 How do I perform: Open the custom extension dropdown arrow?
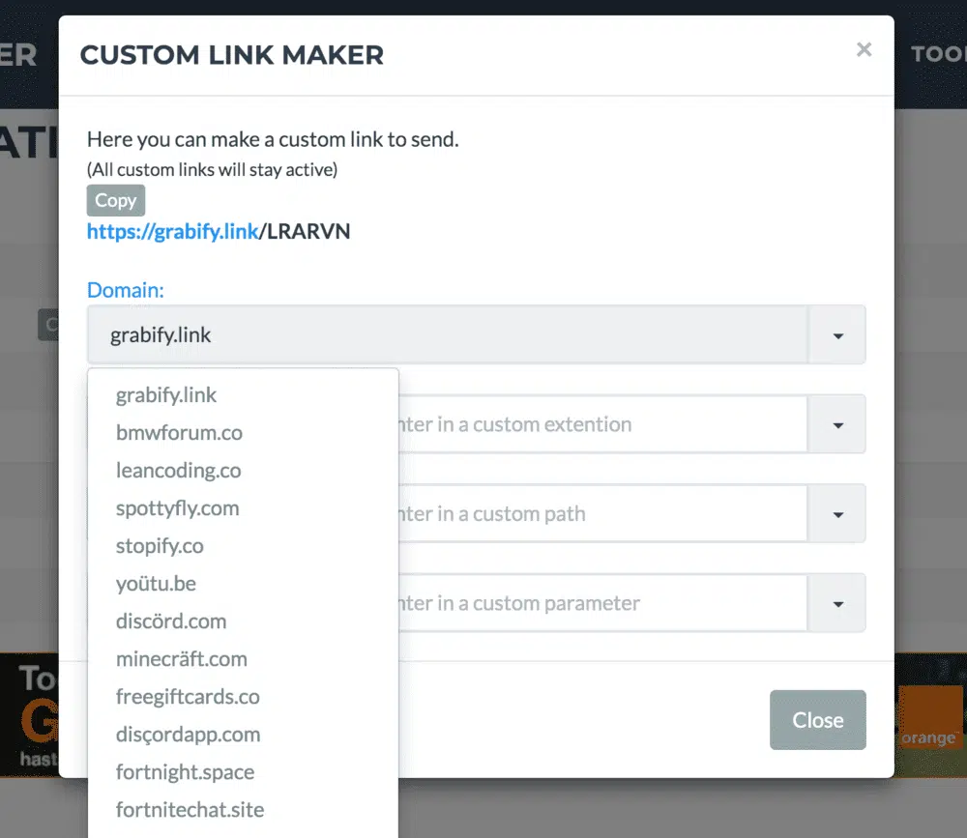pos(837,424)
